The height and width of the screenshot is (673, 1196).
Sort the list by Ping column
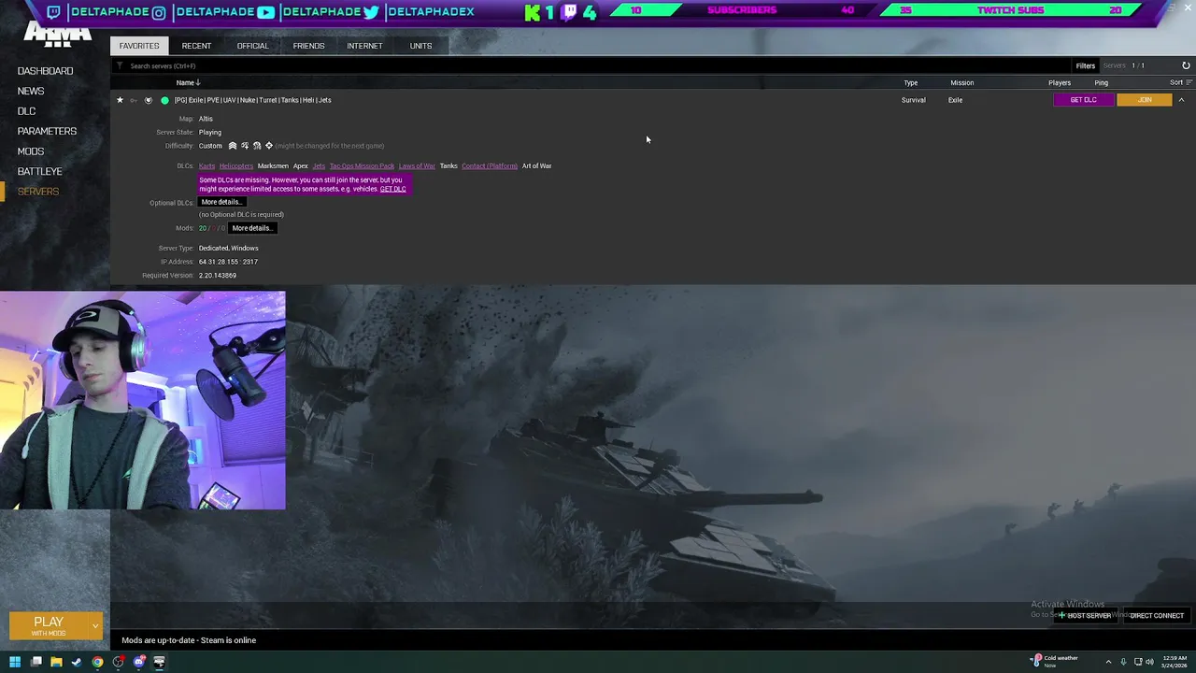pos(1102,82)
